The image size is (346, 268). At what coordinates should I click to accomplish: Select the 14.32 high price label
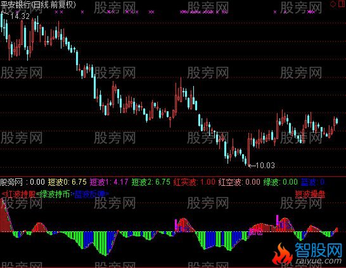(x=20, y=16)
